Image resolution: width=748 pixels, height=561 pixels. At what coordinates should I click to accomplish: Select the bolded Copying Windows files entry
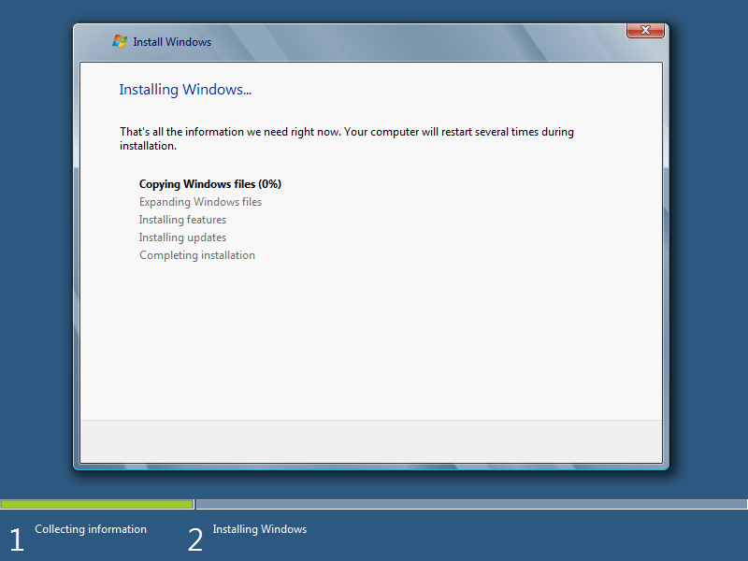209,183
